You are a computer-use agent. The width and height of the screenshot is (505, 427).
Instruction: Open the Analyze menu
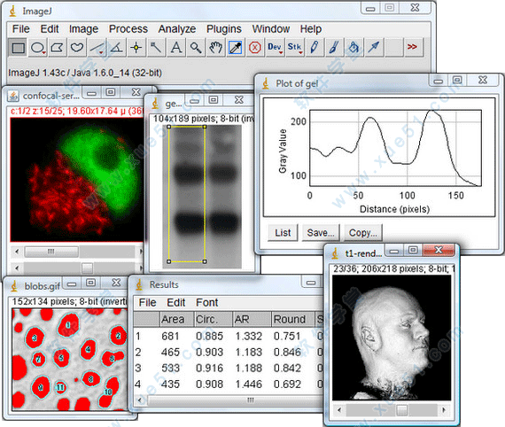[177, 29]
